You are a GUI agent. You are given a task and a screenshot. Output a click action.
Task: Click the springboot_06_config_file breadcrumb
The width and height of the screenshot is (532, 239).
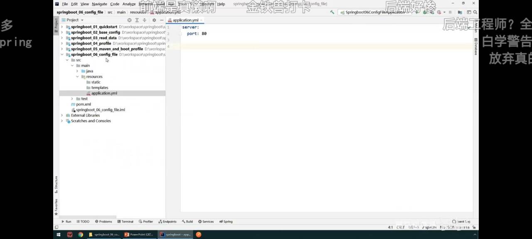[x=79, y=12]
